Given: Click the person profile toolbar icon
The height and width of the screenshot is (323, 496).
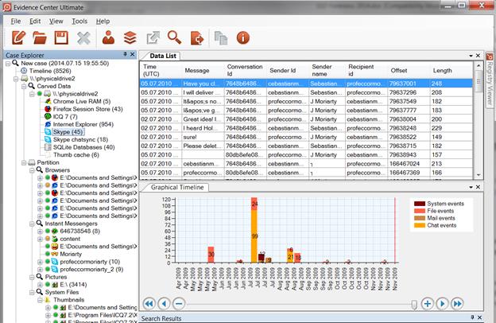Looking at the screenshot, I should [x=108, y=37].
